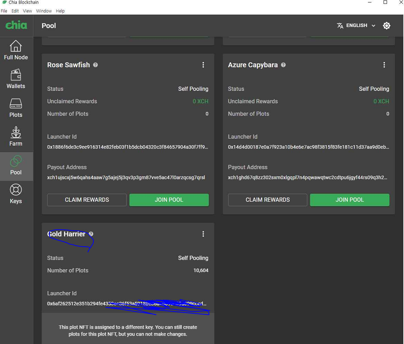This screenshot has height=344, width=404.
Task: Open the File menu
Action: [x=4, y=11]
